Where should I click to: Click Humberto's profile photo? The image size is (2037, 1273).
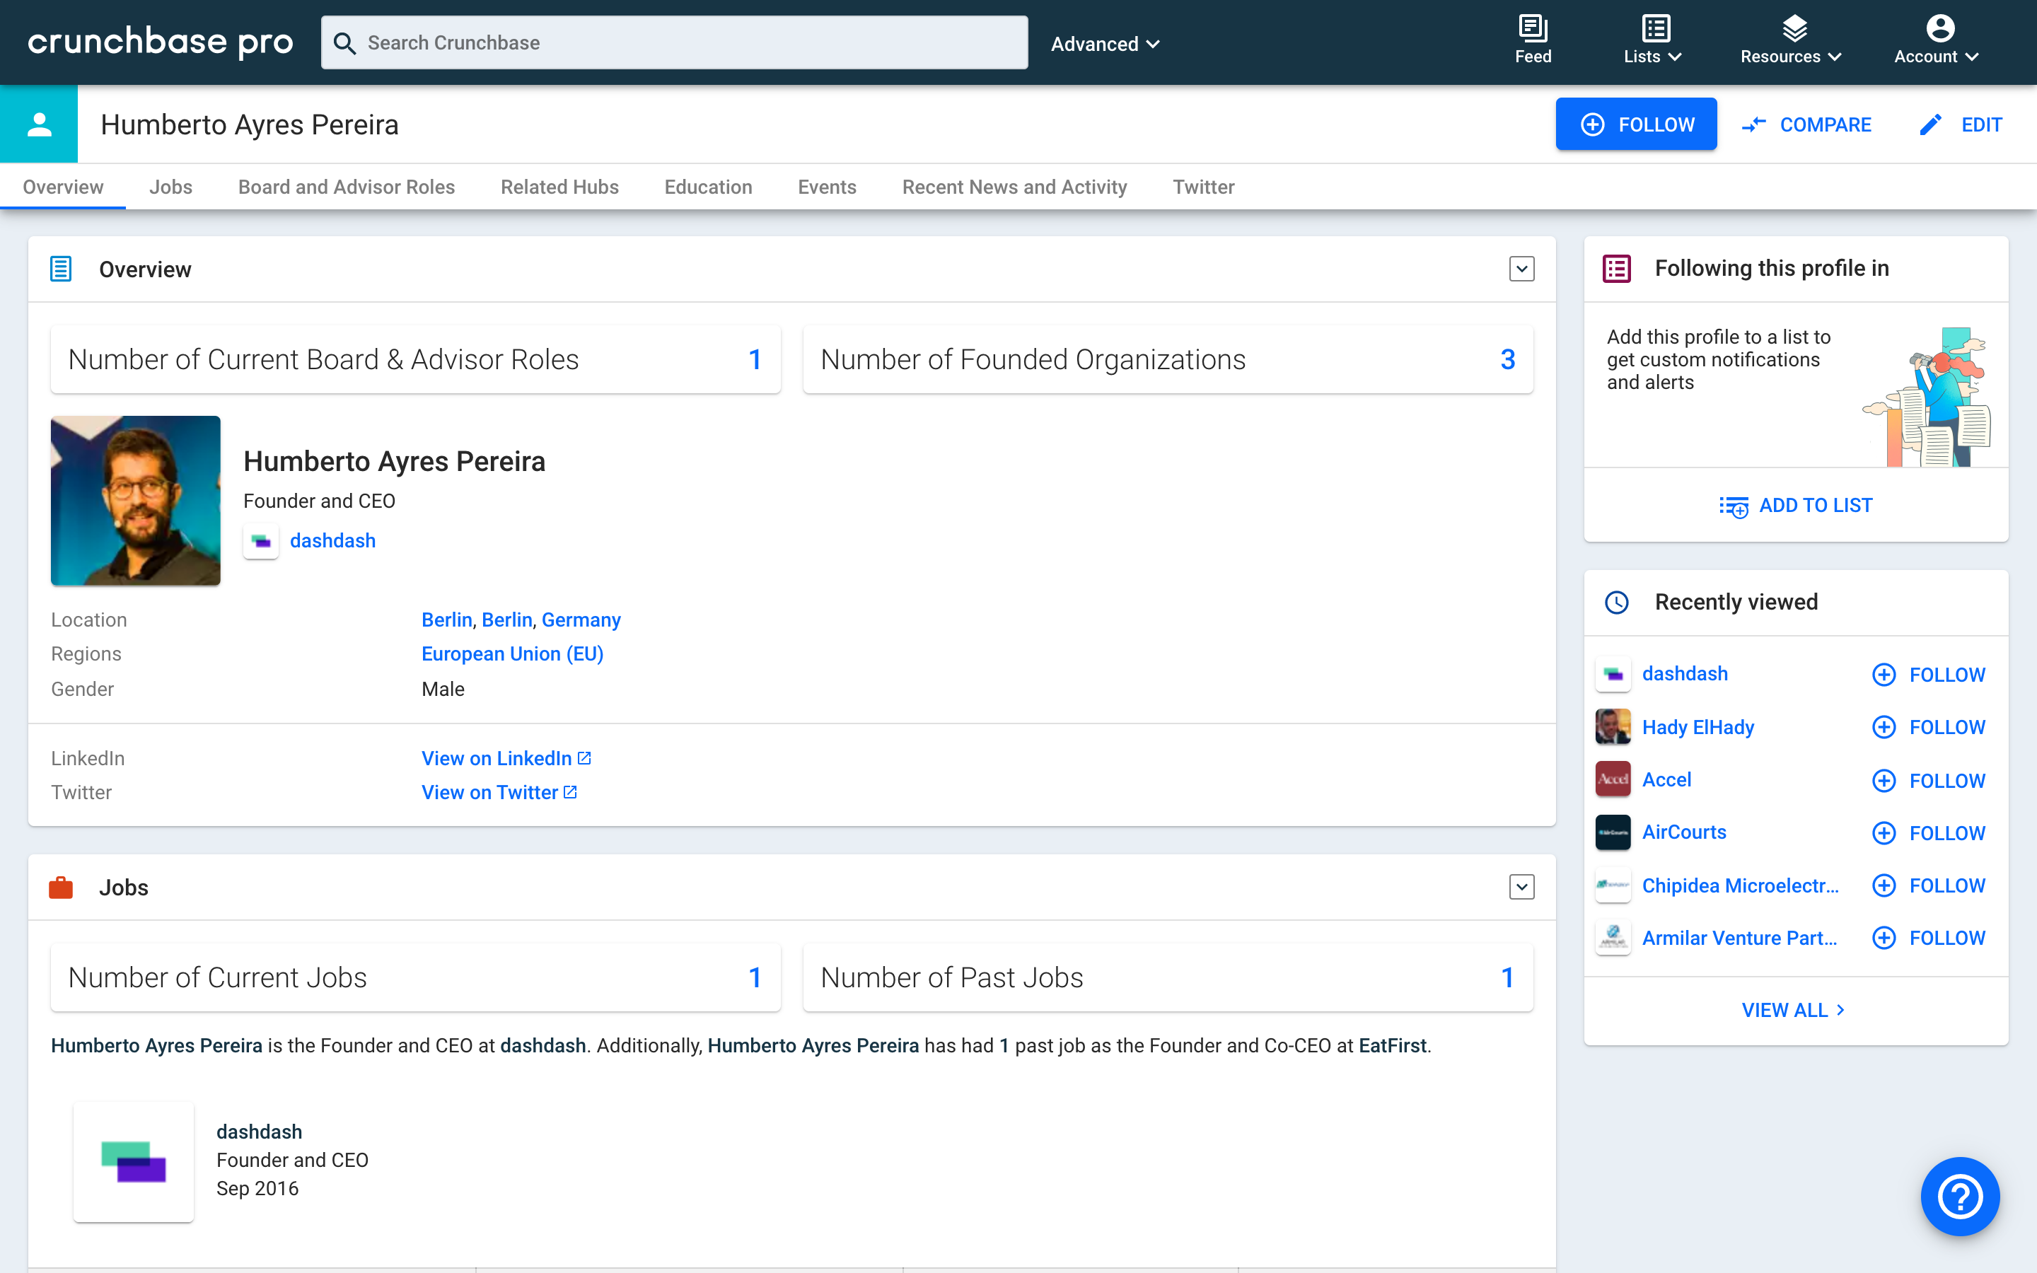point(136,500)
